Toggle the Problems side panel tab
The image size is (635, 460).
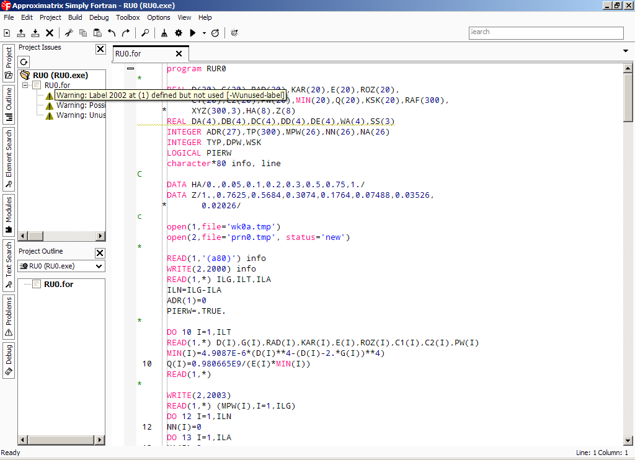pyautogui.click(x=9, y=316)
